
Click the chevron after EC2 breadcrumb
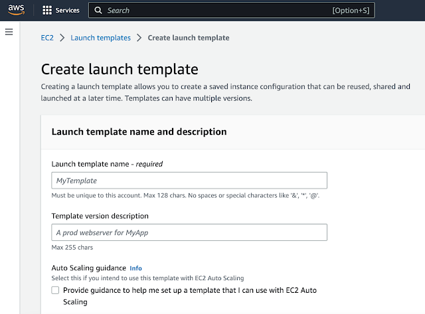(62, 38)
